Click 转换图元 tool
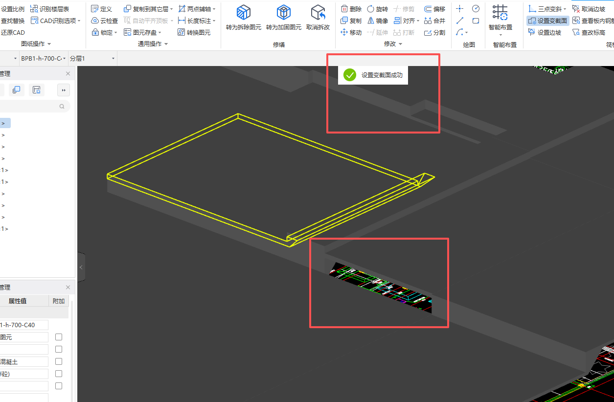This screenshot has width=614, height=402. pyautogui.click(x=194, y=32)
